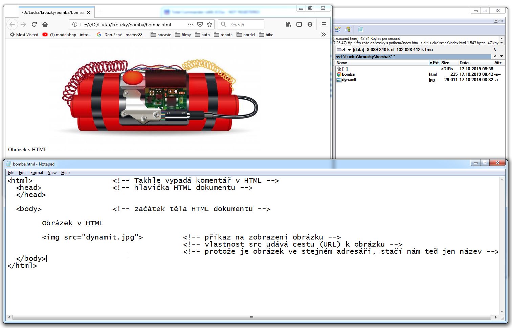Save page to Pocket
Screen dimensions: 512x328
tap(200, 24)
